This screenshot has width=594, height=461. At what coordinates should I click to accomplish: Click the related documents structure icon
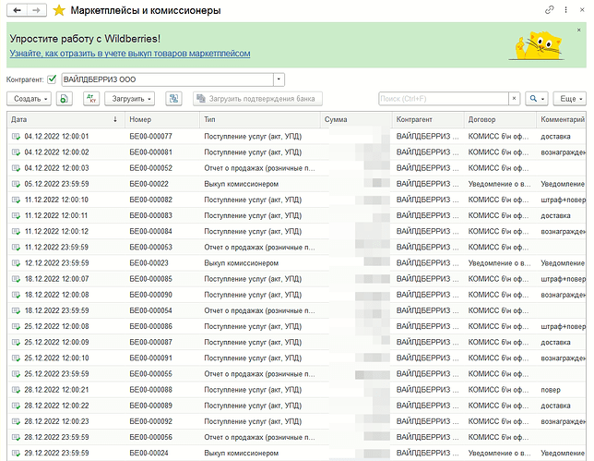pos(174,99)
